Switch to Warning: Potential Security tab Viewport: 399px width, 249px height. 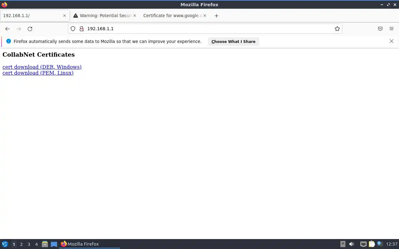104,16
